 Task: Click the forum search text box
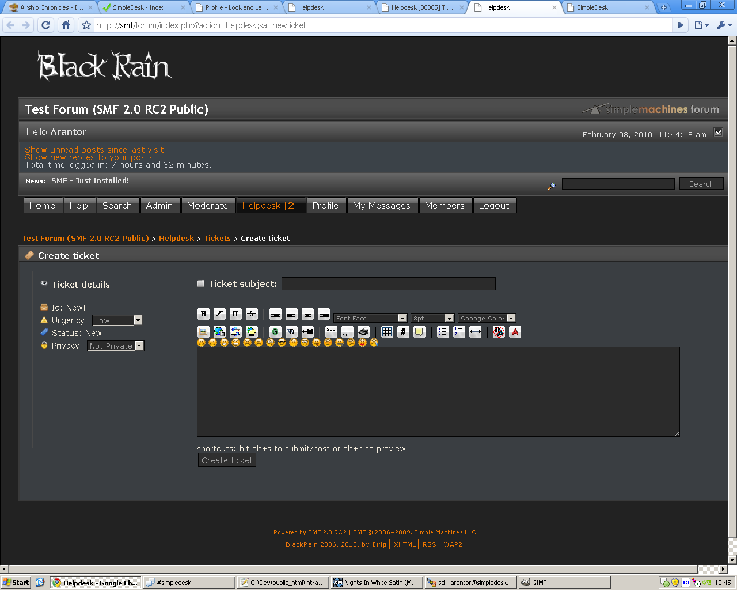tap(618, 184)
